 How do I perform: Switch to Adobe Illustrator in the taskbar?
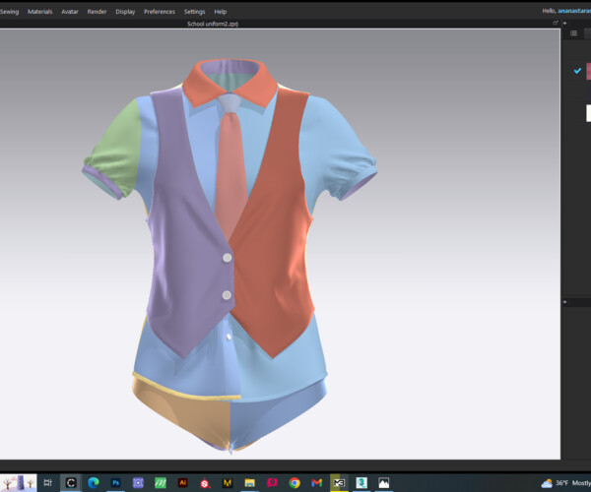tap(183, 482)
